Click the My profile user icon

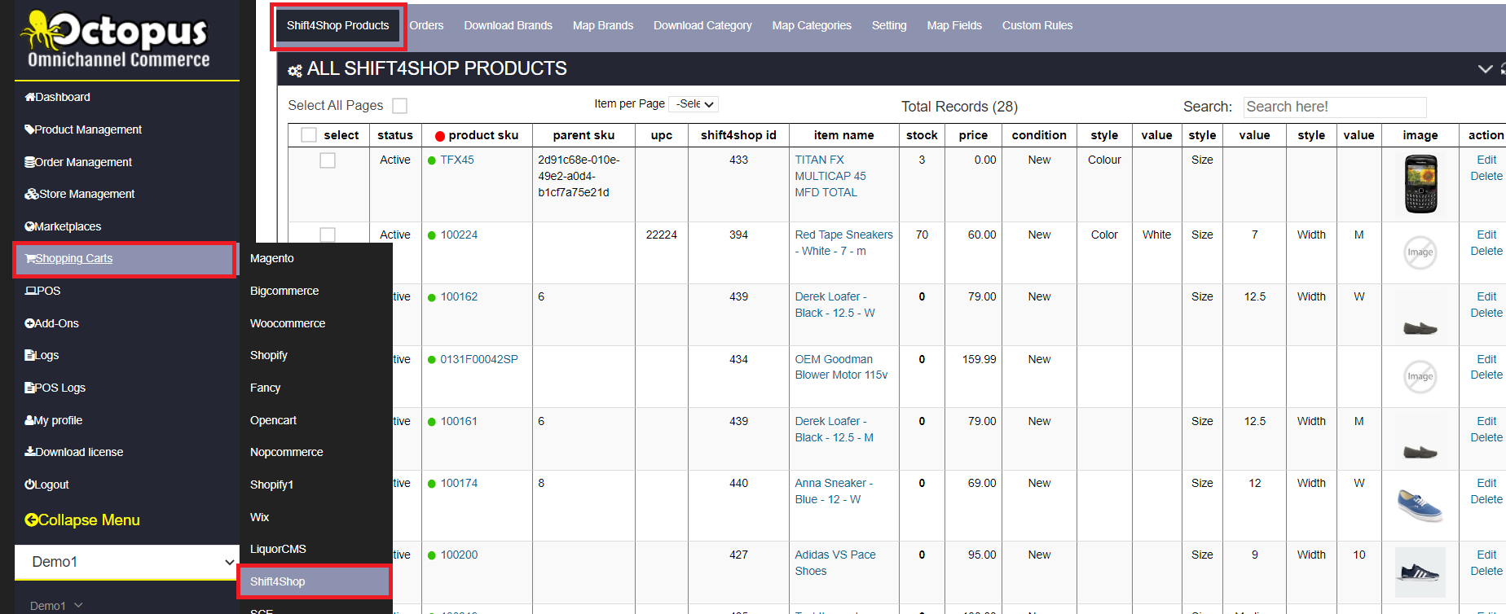29,420
